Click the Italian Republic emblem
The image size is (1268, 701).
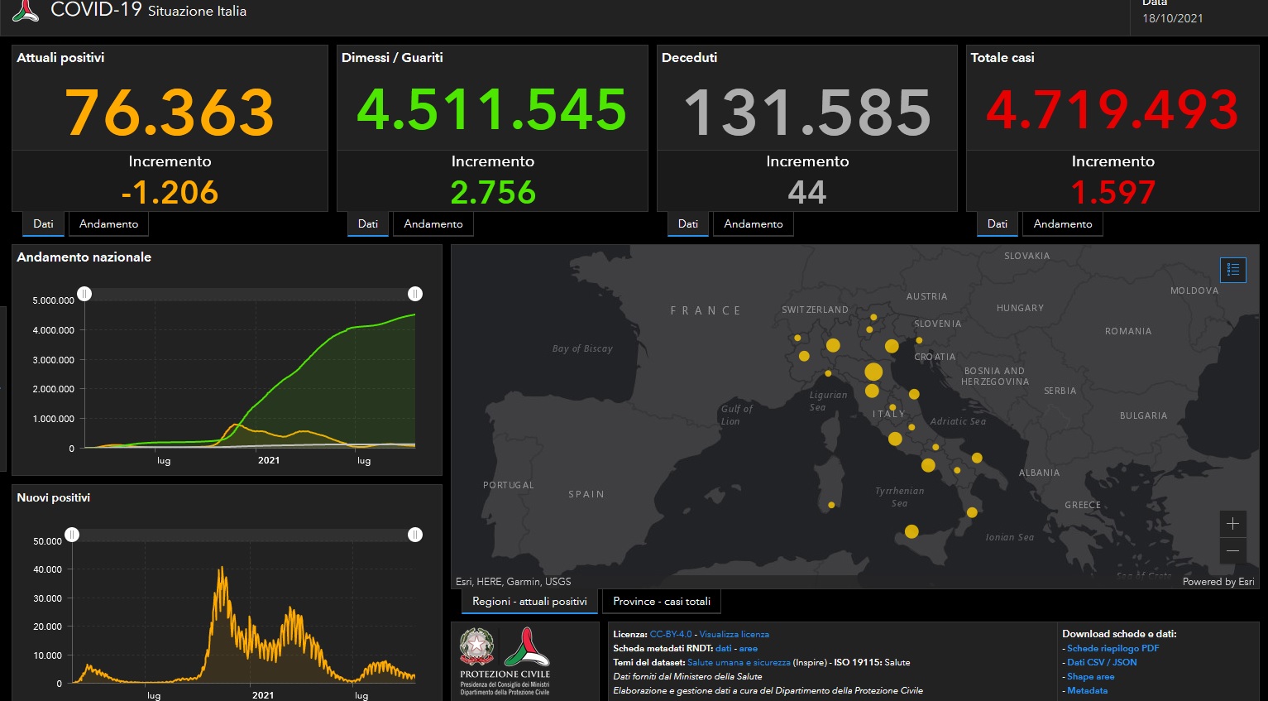click(477, 647)
